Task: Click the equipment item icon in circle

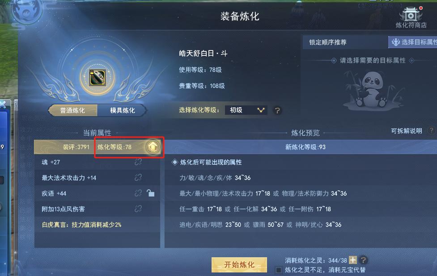Action: 97,78
